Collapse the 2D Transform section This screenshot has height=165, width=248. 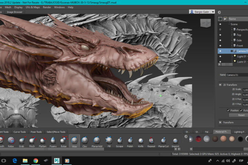coord(220,85)
